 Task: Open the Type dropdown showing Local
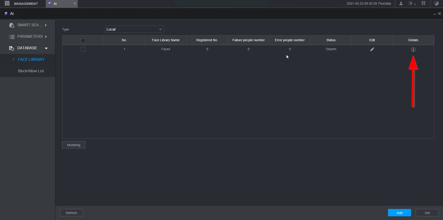(x=134, y=29)
